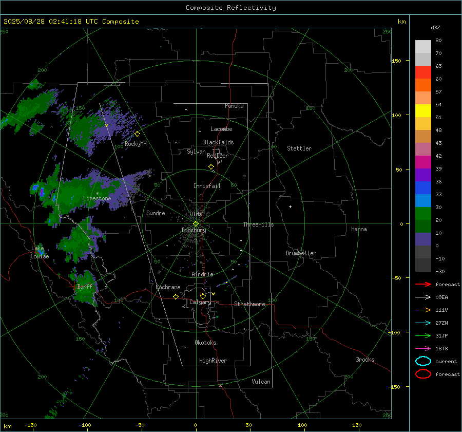Choose the magenta 18TS arrow legend icon
The height and width of the screenshot is (432, 462).
pos(423,349)
